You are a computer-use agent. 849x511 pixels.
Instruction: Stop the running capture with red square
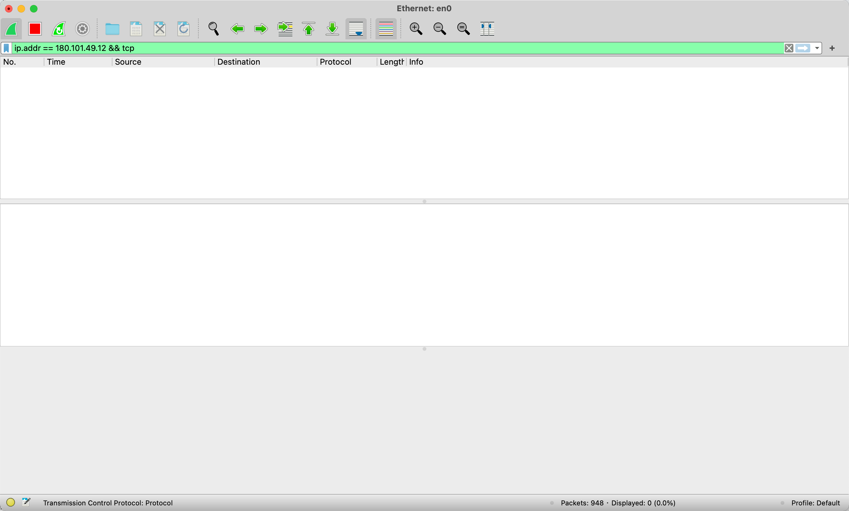tap(35, 29)
